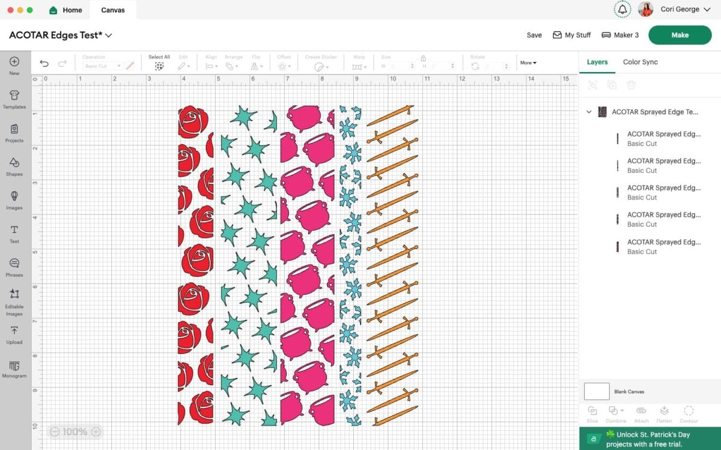Image resolution: width=721 pixels, height=450 pixels.
Task: Open My Stuff
Action: (571, 35)
